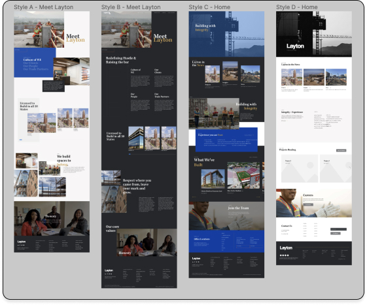
Task: Click the stadium project thumbnail in Style C
Action: [243, 175]
